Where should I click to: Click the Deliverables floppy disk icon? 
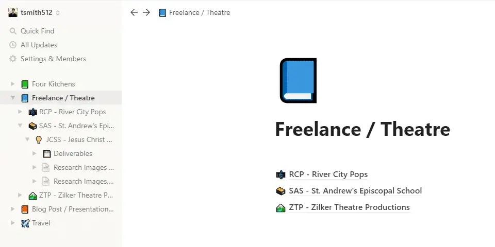point(46,153)
